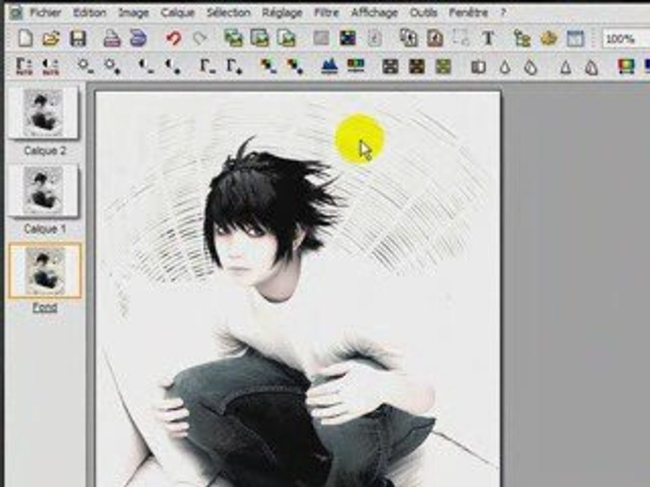Click the olive-green tinted effect icon
Image resolution: width=650 pixels, height=487 pixels.
point(443,66)
